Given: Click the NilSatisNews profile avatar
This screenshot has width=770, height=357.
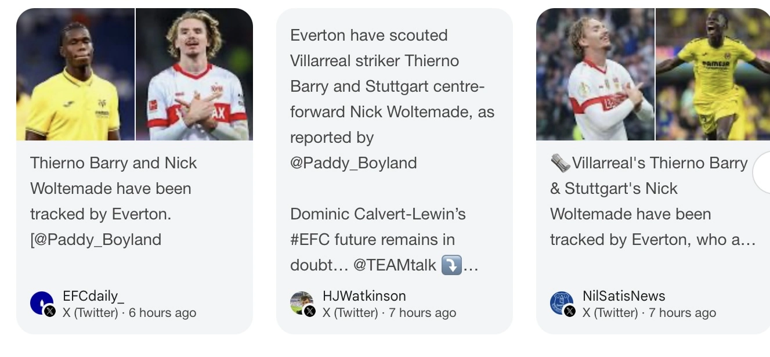Looking at the screenshot, I should 561,302.
